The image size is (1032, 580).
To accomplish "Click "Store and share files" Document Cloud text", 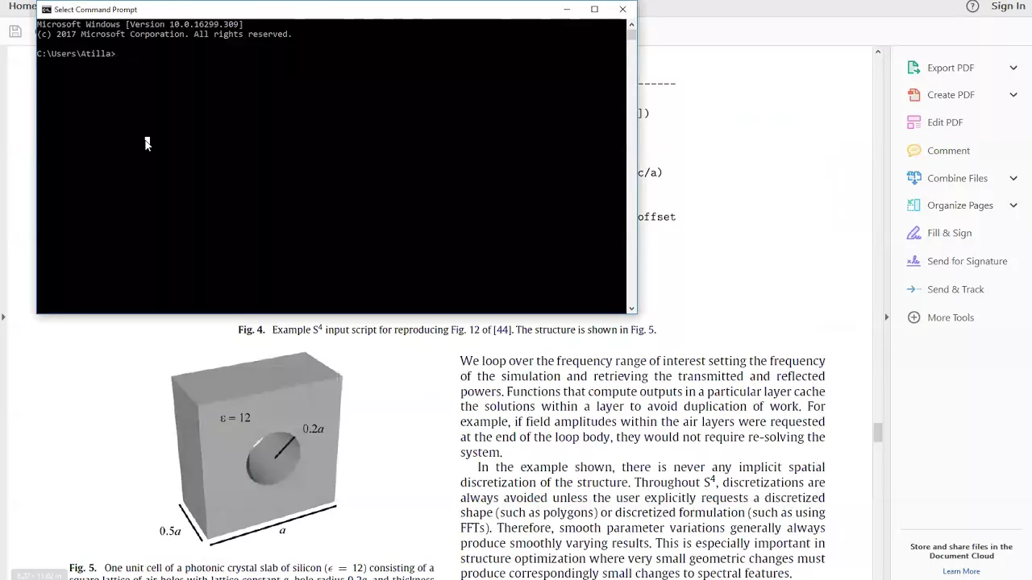I will click(x=961, y=551).
